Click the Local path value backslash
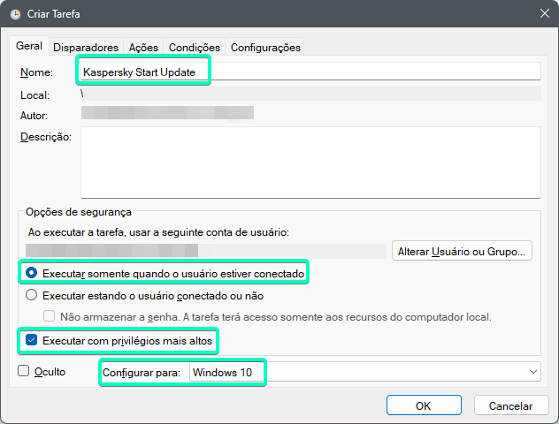559x424 pixels. coord(82,94)
